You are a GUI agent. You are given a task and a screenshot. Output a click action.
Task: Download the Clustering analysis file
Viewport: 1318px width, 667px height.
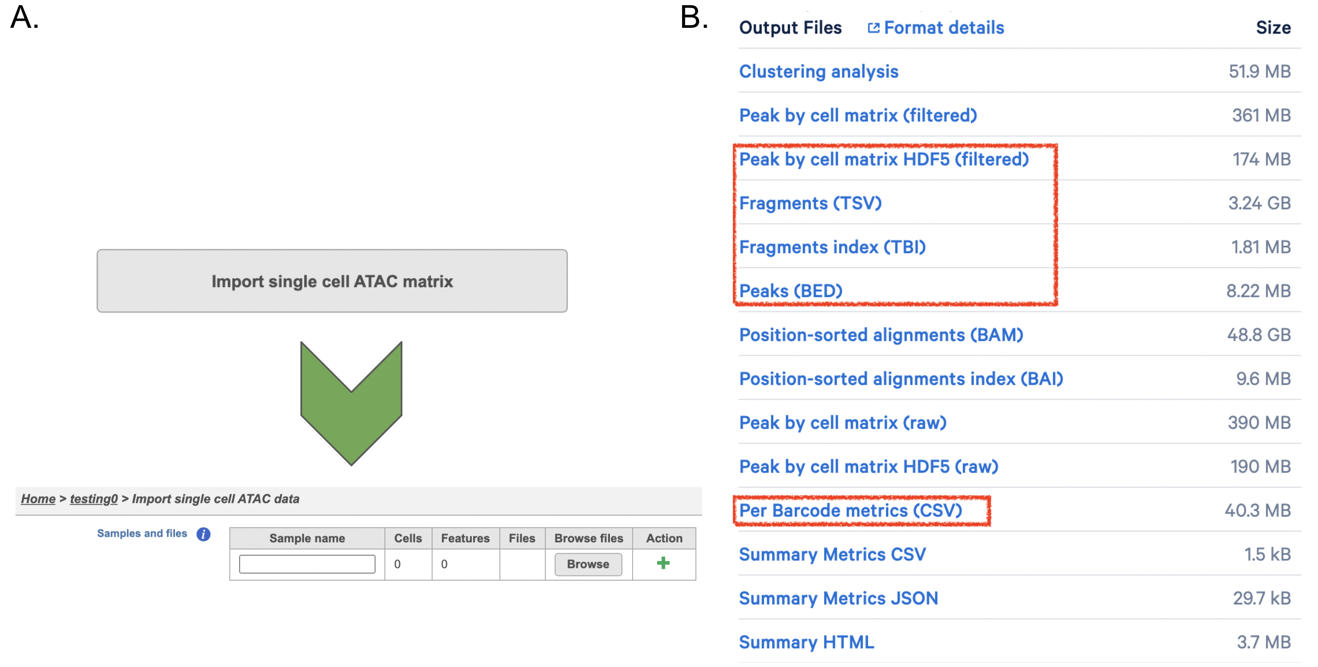pos(818,71)
